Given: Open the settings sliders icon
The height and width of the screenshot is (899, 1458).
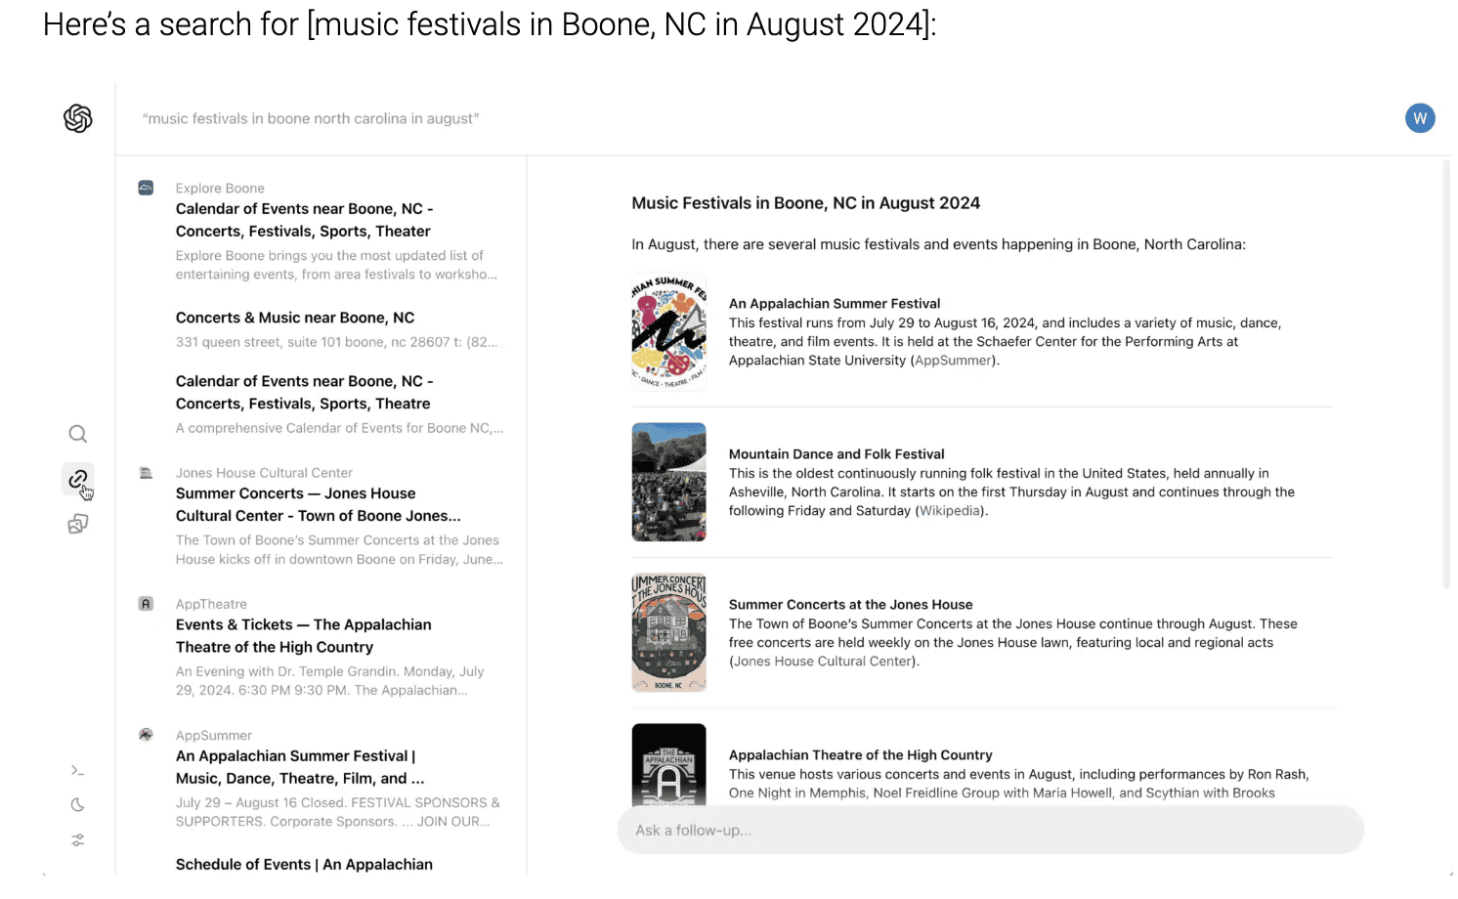Looking at the screenshot, I should click(x=78, y=840).
